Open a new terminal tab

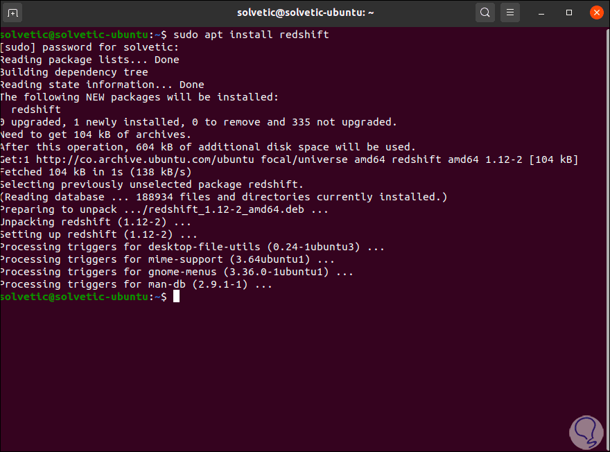(12, 13)
